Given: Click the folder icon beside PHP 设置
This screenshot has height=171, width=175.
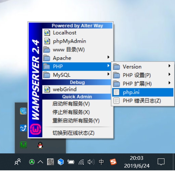Looking at the screenshot, I should click(116, 75).
